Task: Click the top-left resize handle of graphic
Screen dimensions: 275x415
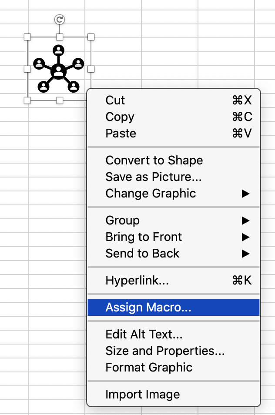Action: 27,37
